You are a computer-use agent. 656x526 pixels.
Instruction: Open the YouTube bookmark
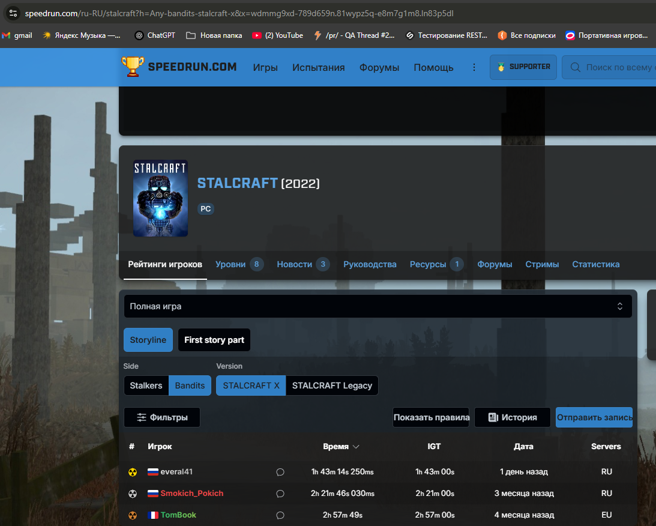click(x=278, y=35)
